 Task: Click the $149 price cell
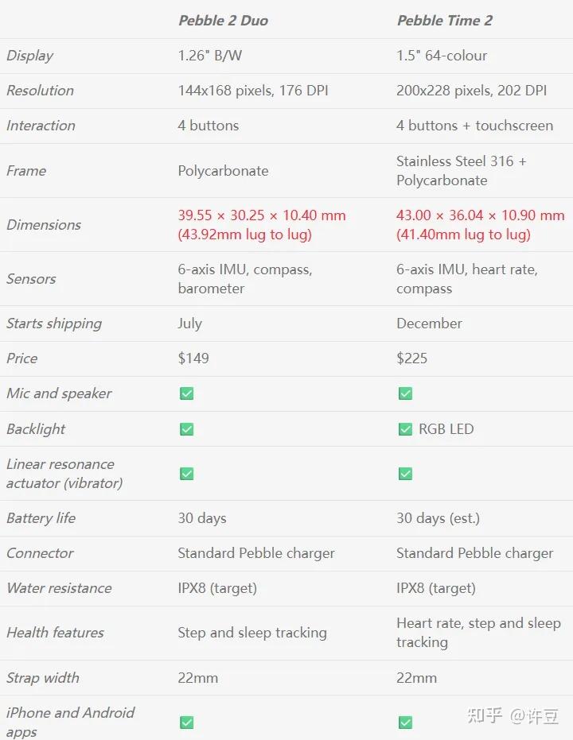tap(193, 358)
